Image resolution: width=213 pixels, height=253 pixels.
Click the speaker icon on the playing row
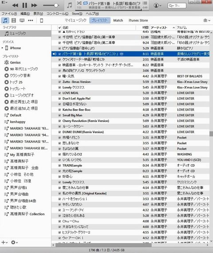pos(55,54)
